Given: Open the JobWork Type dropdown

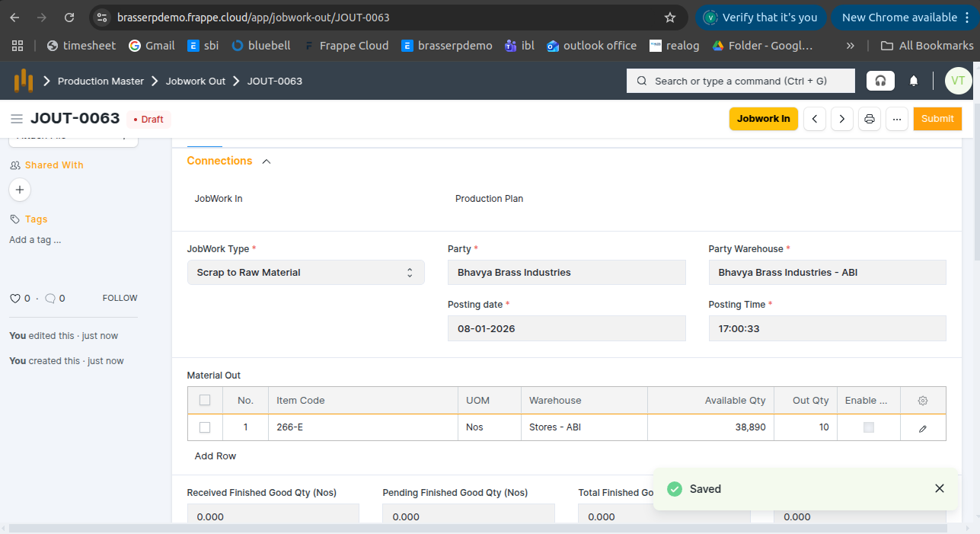Looking at the screenshot, I should (305, 273).
